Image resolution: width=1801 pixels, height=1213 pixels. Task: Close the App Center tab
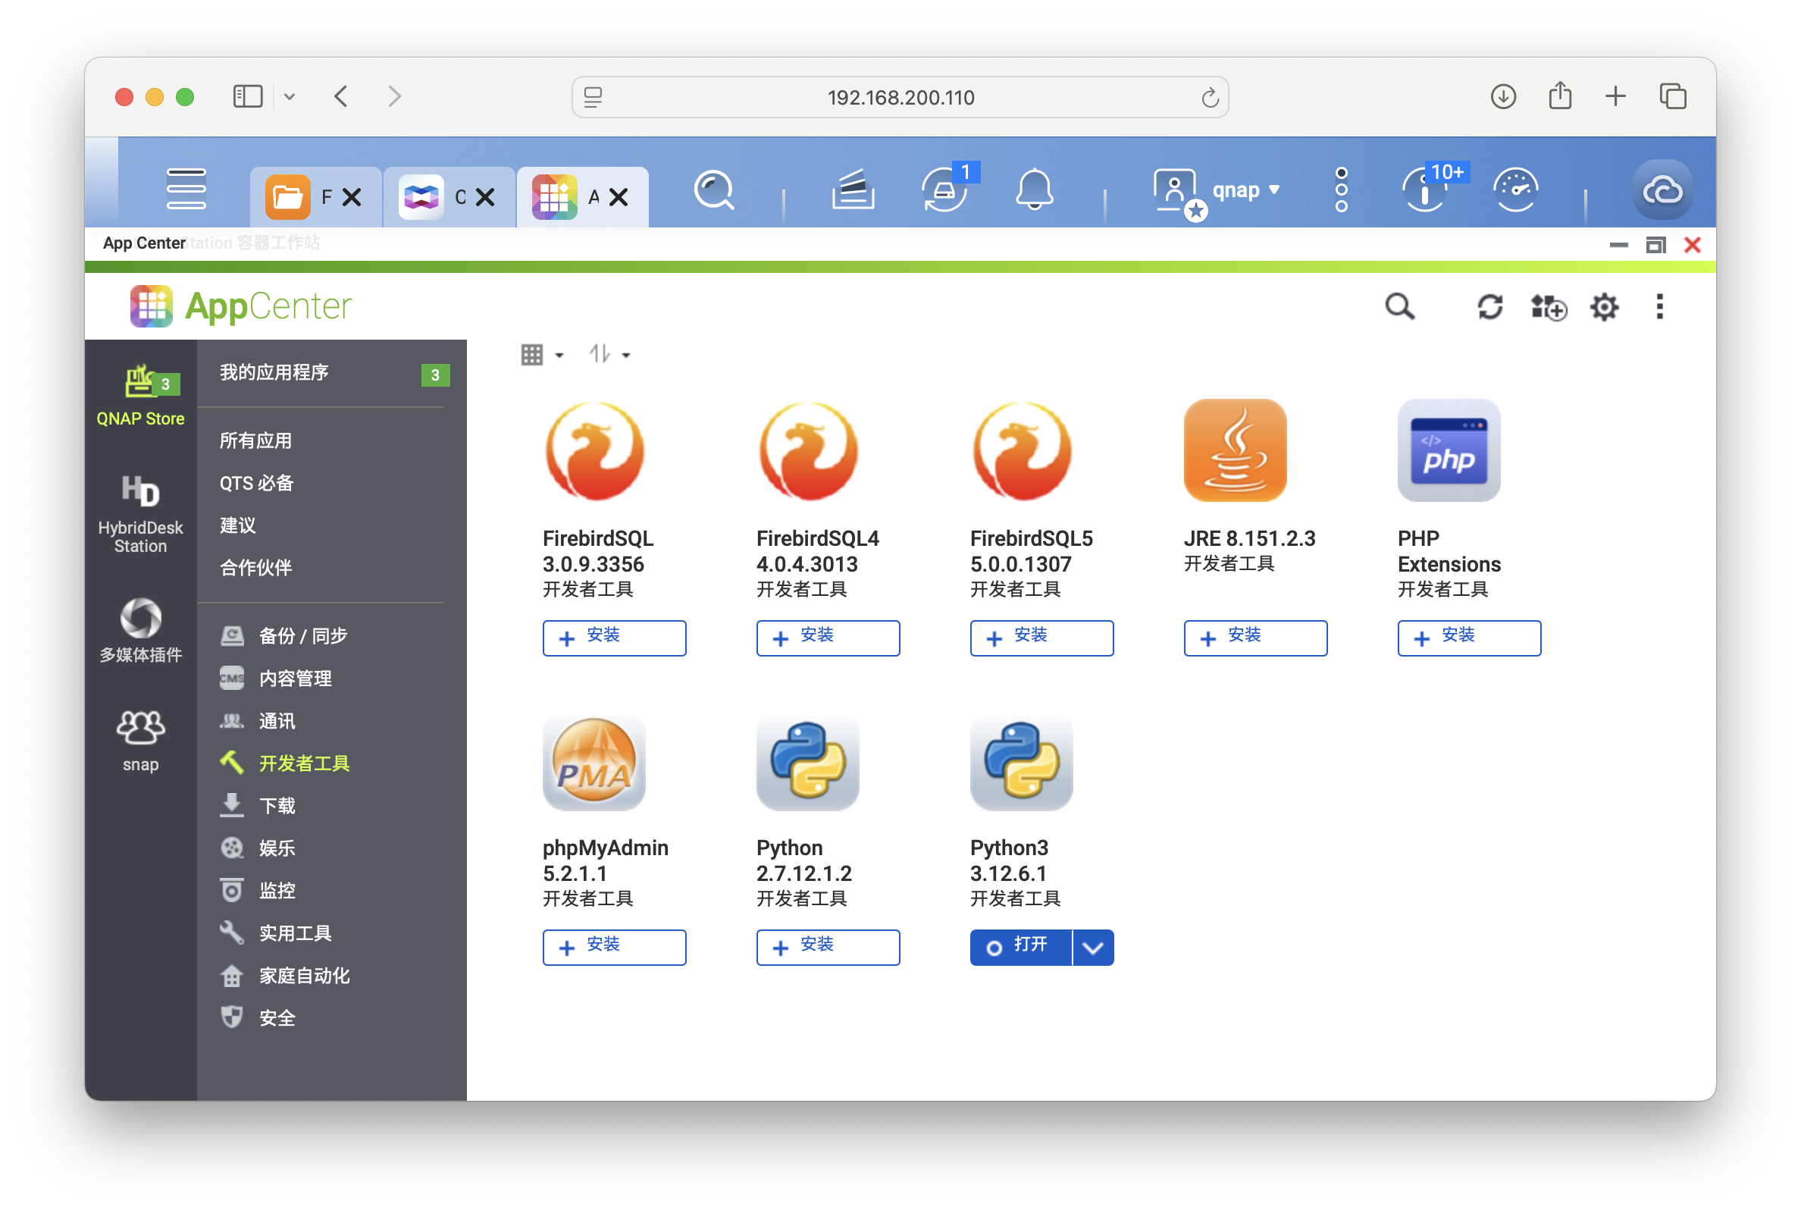pyautogui.click(x=618, y=197)
